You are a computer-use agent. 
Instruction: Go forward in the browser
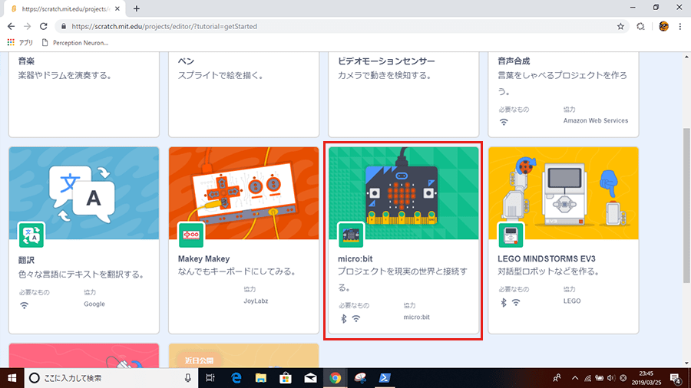[x=28, y=26]
